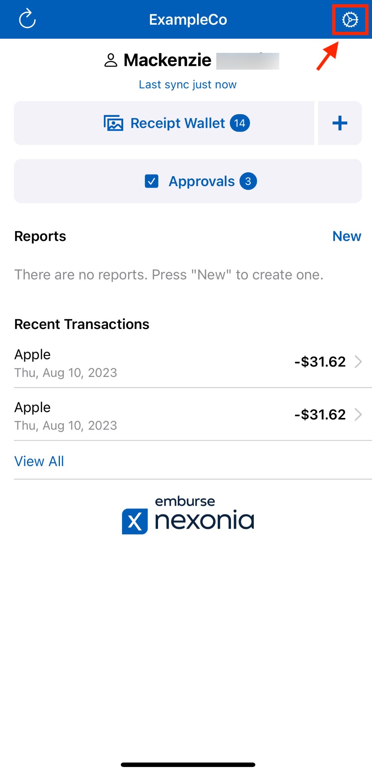The height and width of the screenshot is (774, 372).
Task: Tap the user profile icon
Action: pyautogui.click(x=111, y=60)
